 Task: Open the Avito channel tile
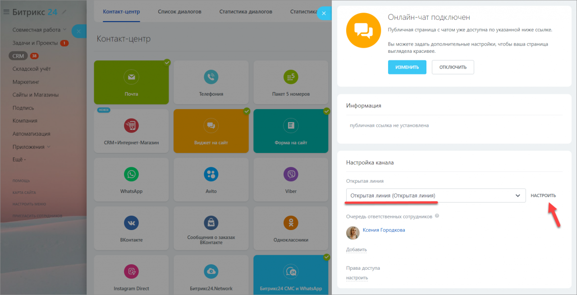point(211,180)
